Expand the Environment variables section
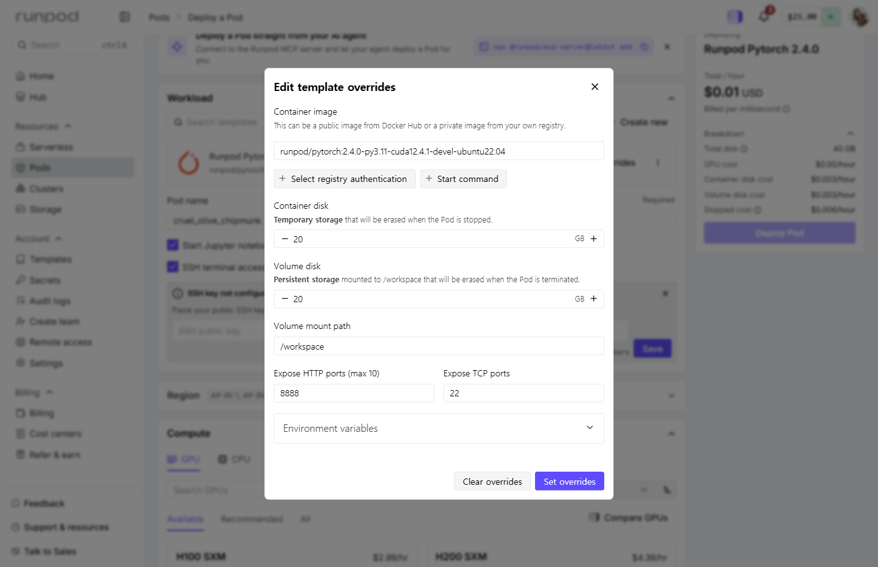 click(x=439, y=428)
